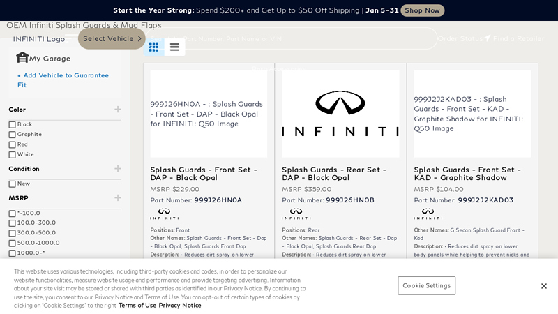Collapse the MSRP filter section
This screenshot has height=314, width=558.
click(x=118, y=198)
